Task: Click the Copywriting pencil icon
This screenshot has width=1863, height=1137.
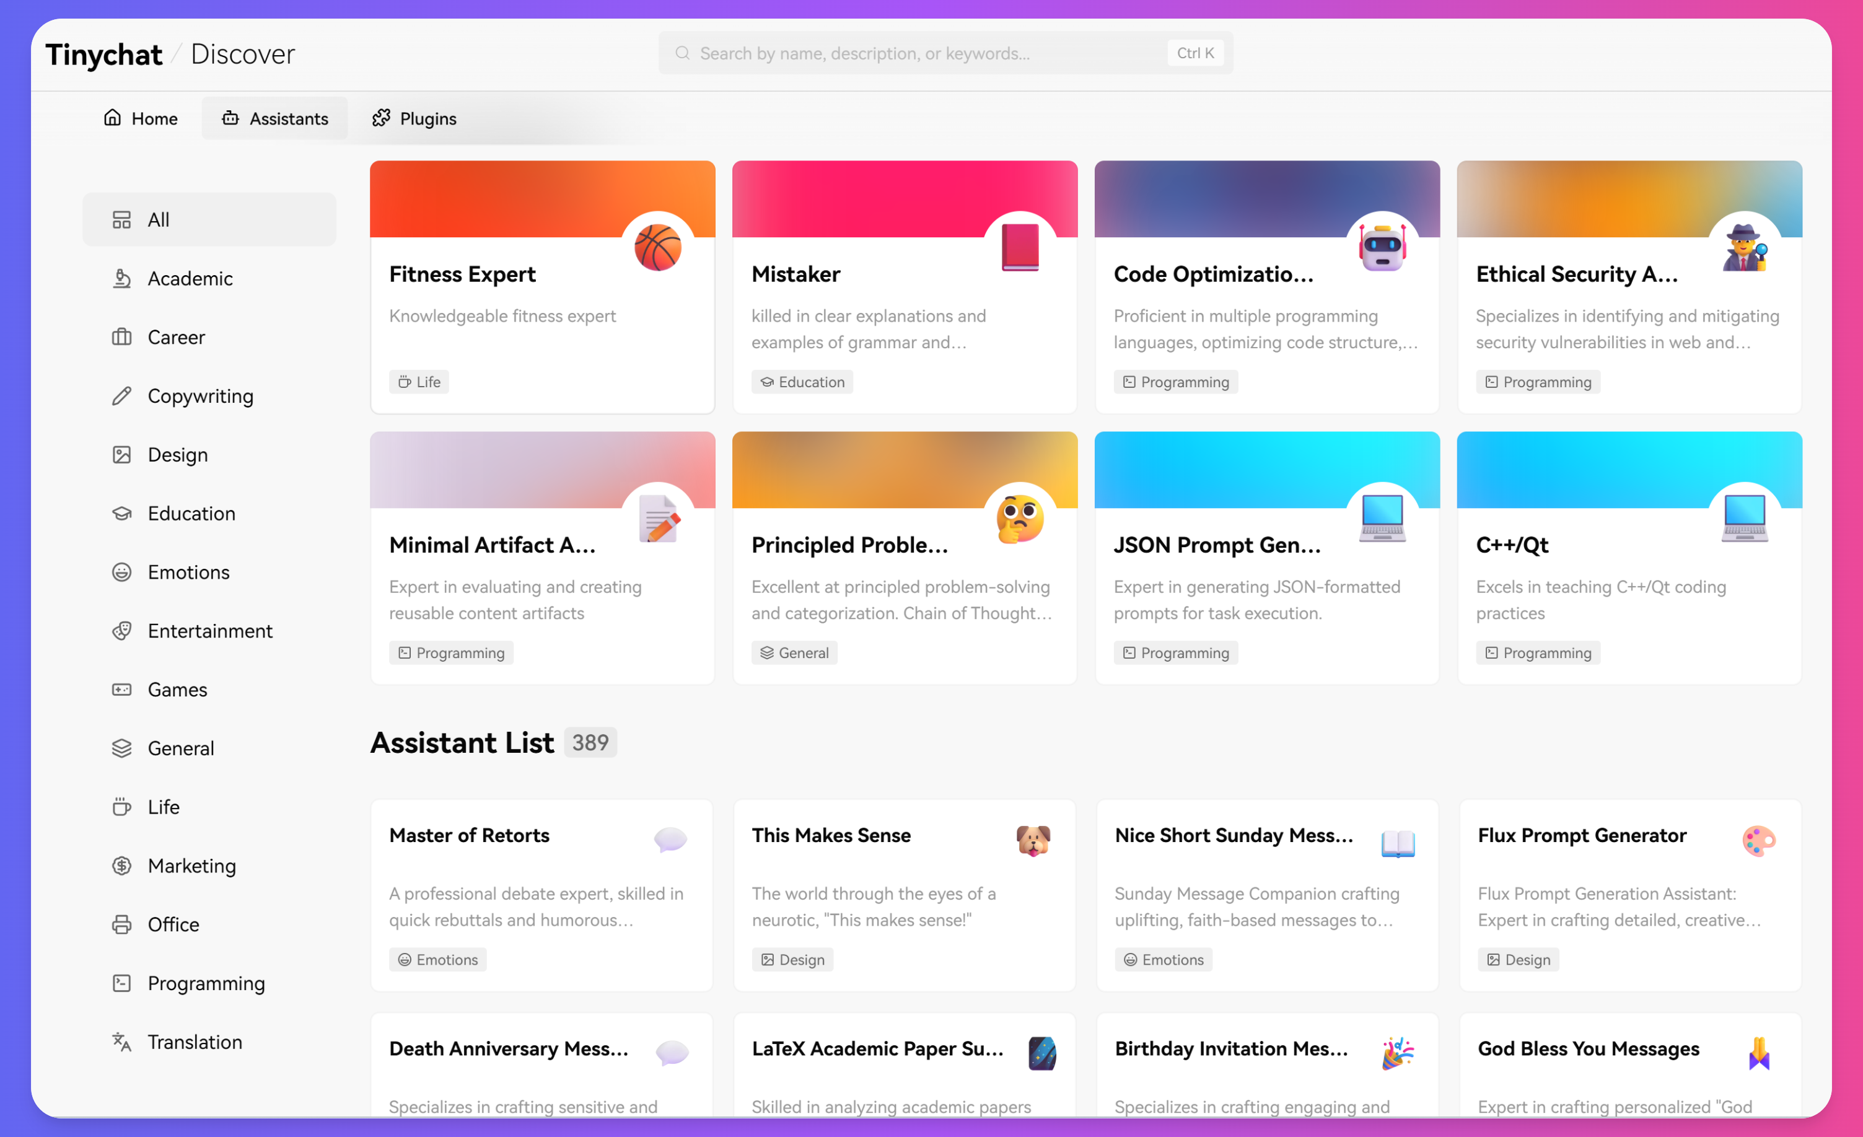Action: (121, 396)
